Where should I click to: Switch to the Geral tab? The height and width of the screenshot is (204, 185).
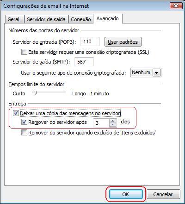pyautogui.click(x=13, y=19)
